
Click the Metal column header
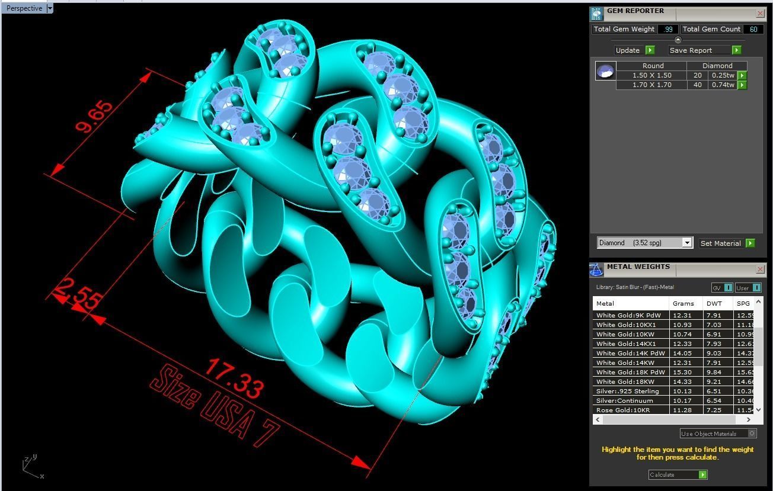631,303
